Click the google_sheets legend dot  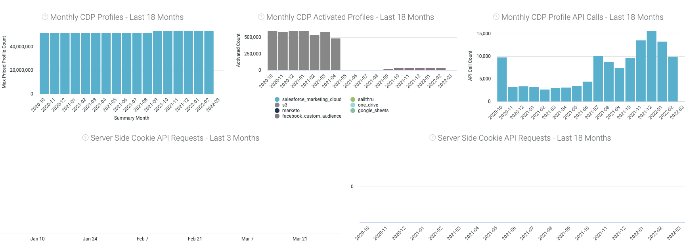[353, 111]
